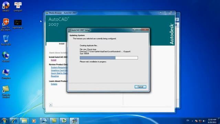Viewport: 220px width, 124px height.
Task: Close the AutoCAD 2007 Setup dialog
Action: click(x=145, y=30)
